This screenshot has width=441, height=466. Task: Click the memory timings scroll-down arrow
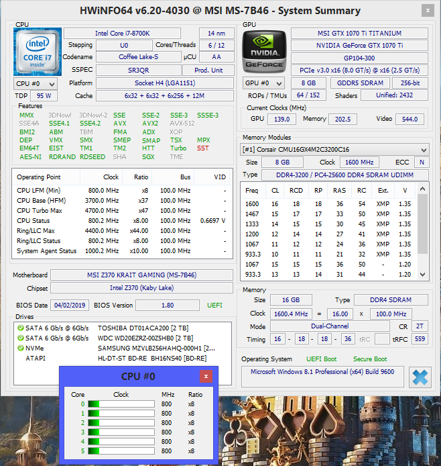coord(423,275)
